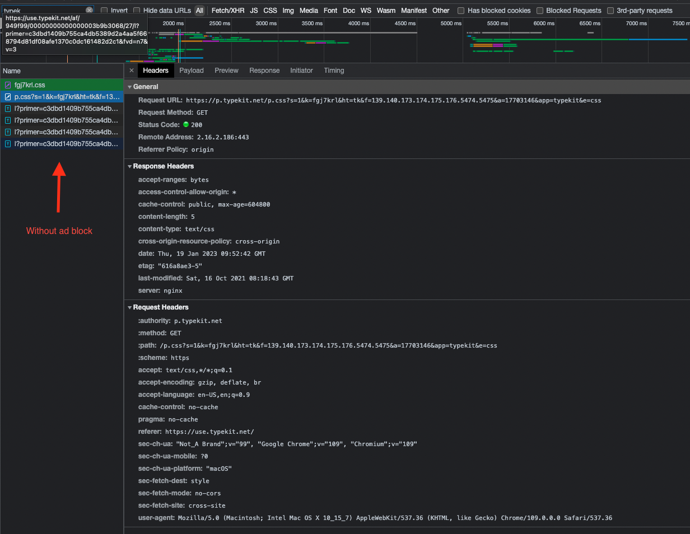The height and width of the screenshot is (534, 690).
Task: Select the Img filter pill
Action: (288, 10)
